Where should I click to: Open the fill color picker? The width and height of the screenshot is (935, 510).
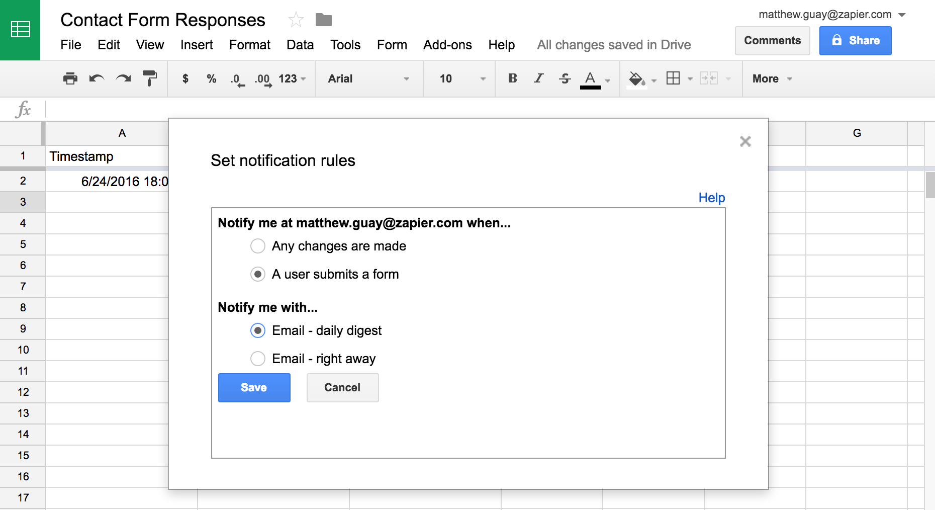pos(637,78)
